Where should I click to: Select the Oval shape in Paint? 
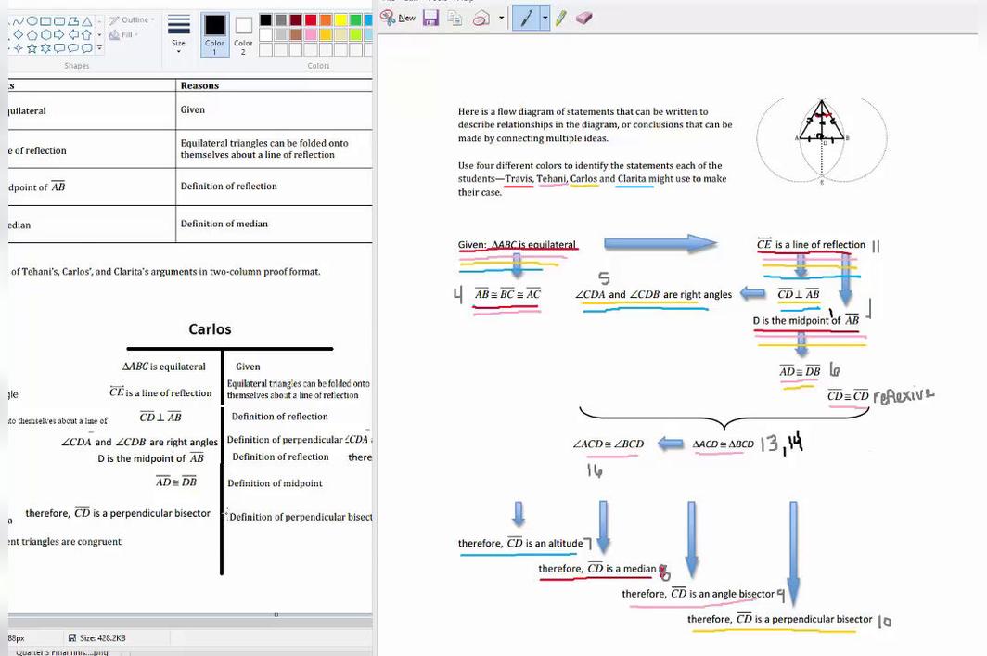32,21
